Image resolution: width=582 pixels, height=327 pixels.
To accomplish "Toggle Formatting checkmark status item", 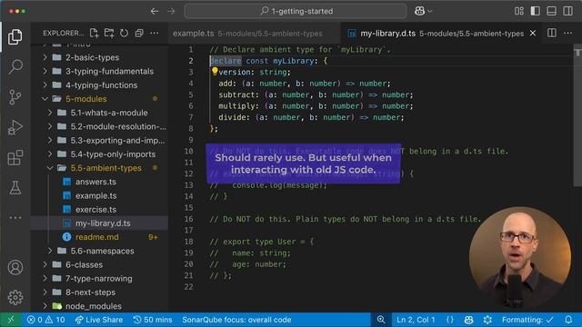I will 527,320.
